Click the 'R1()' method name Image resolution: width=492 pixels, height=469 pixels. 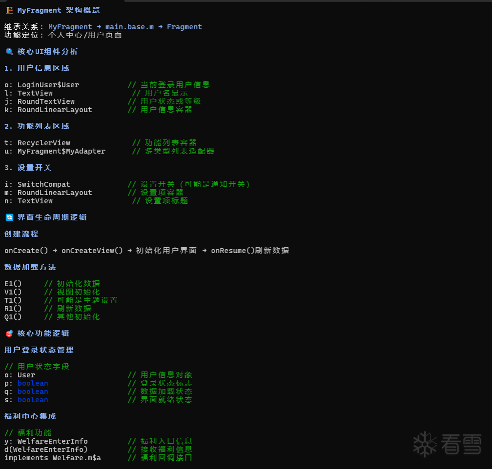coord(13,309)
